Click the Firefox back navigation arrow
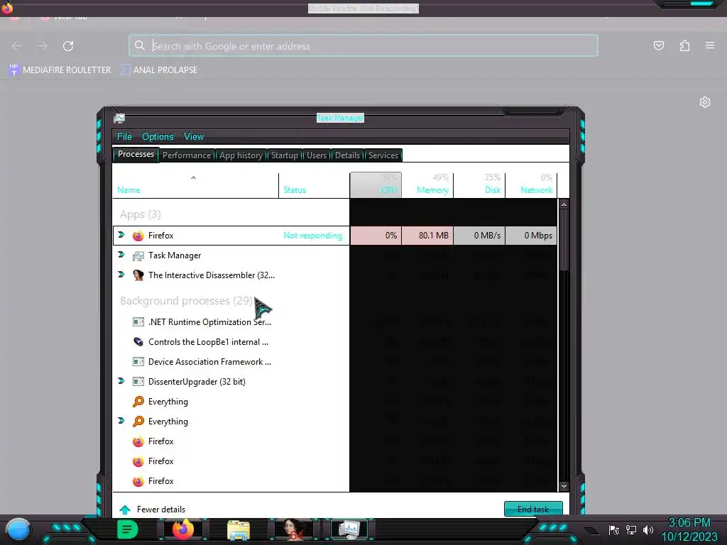The height and width of the screenshot is (545, 727). pyautogui.click(x=17, y=46)
